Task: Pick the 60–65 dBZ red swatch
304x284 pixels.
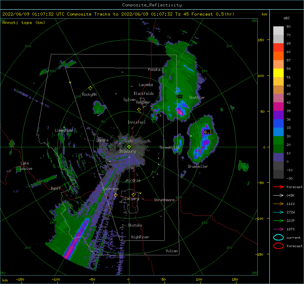Action: coord(278,47)
